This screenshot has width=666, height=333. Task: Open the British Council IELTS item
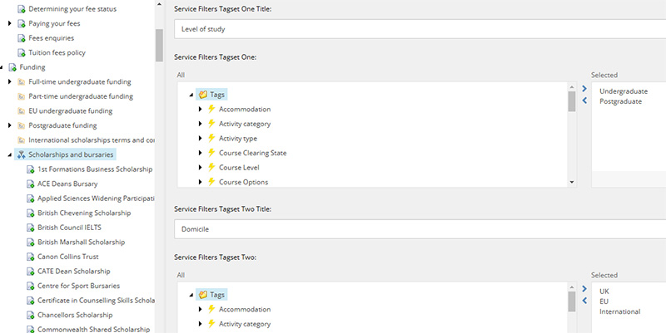pyautogui.click(x=69, y=228)
